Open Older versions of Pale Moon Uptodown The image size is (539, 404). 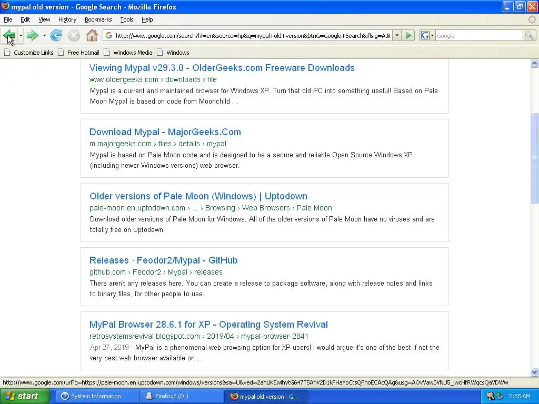click(198, 196)
